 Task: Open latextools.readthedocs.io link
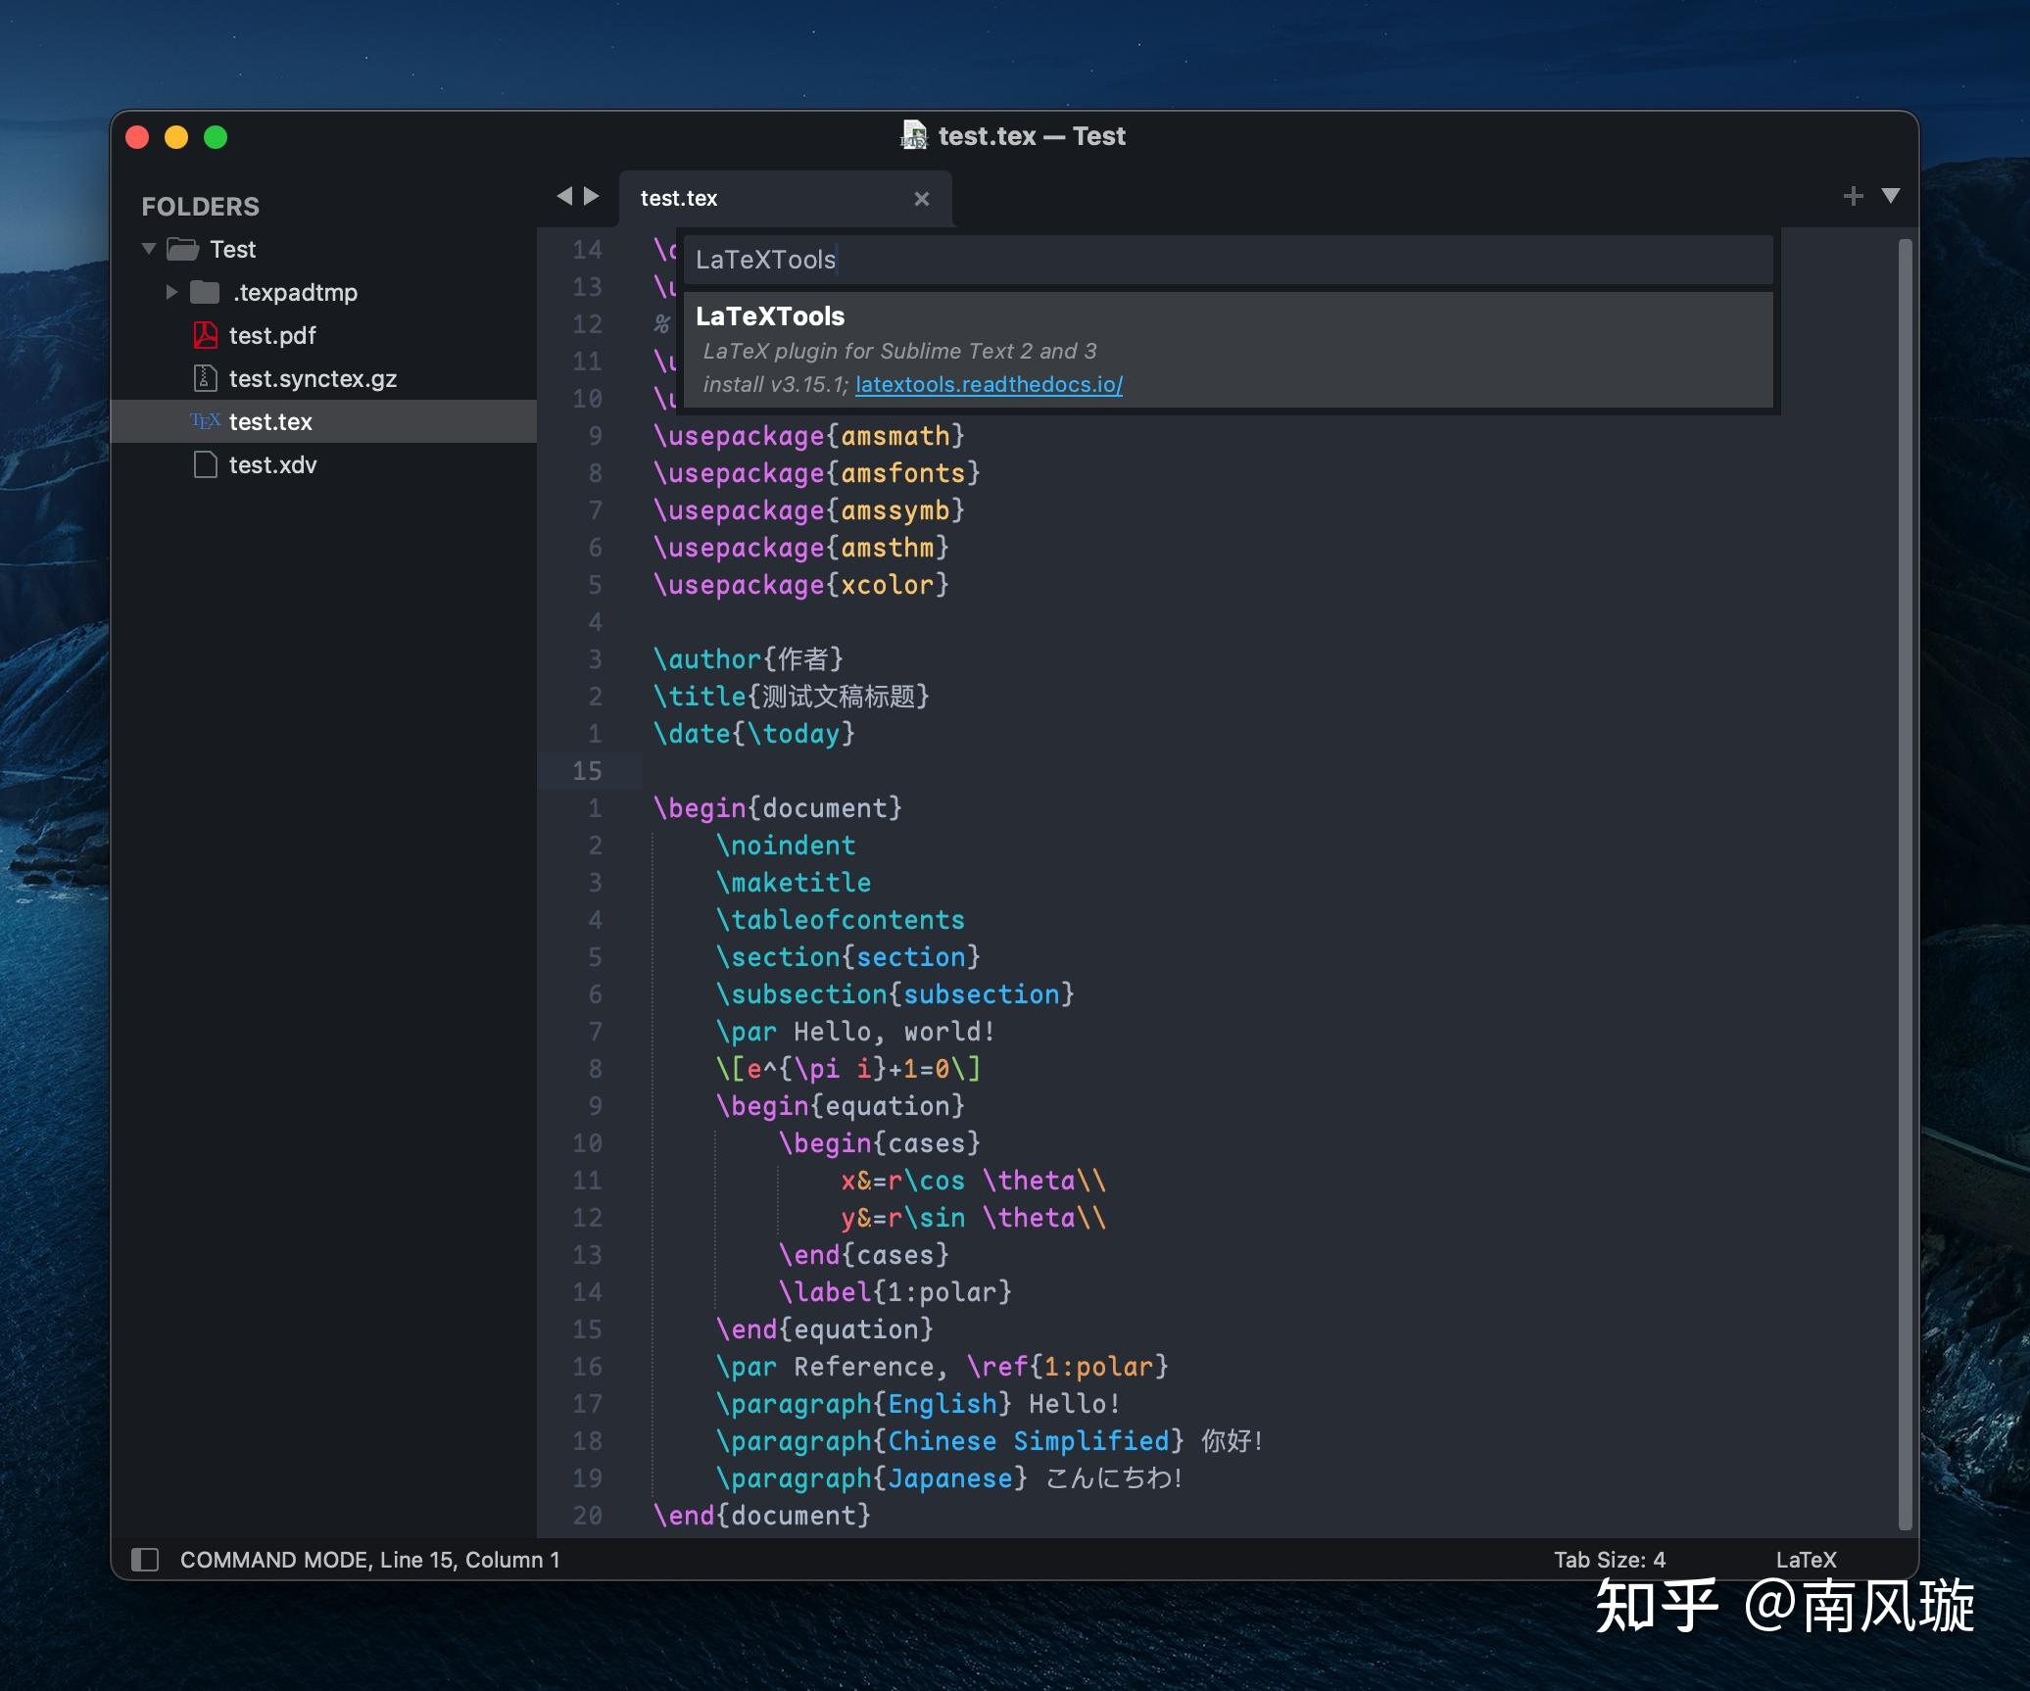[989, 384]
